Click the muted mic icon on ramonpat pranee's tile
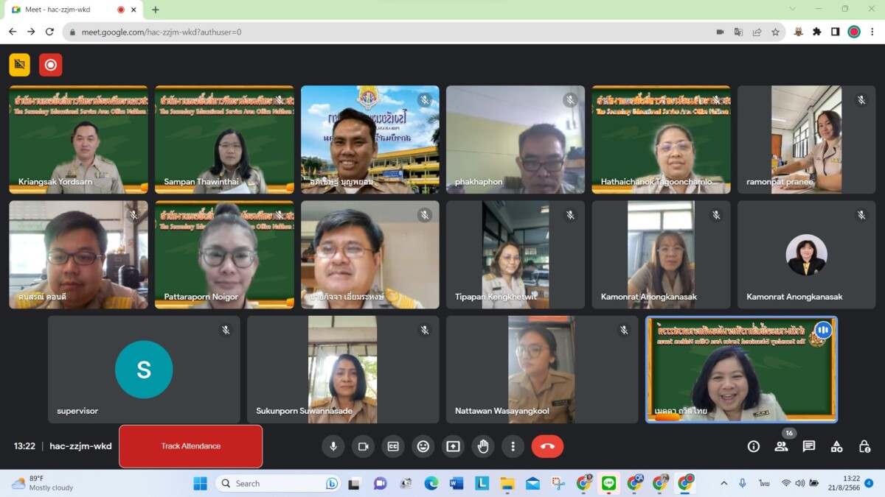Image resolution: width=885 pixels, height=497 pixels. (x=861, y=99)
